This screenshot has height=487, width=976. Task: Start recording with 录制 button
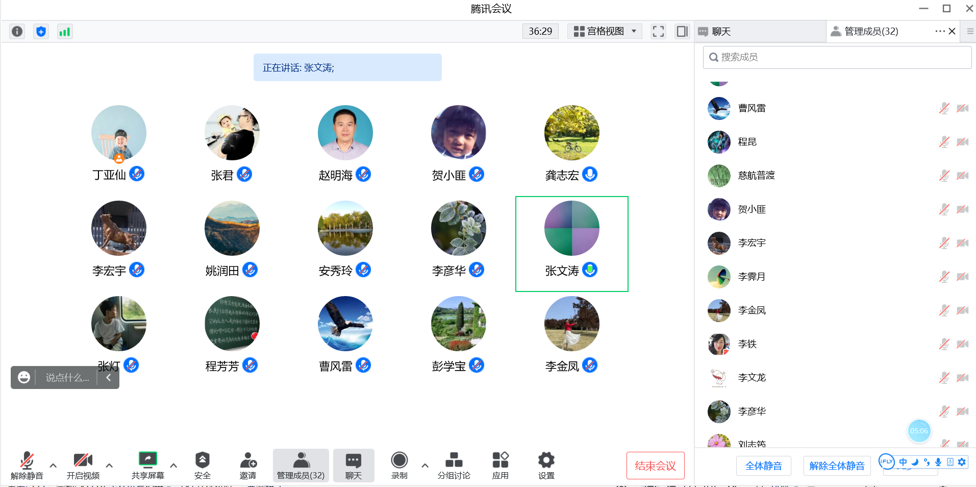(399, 465)
